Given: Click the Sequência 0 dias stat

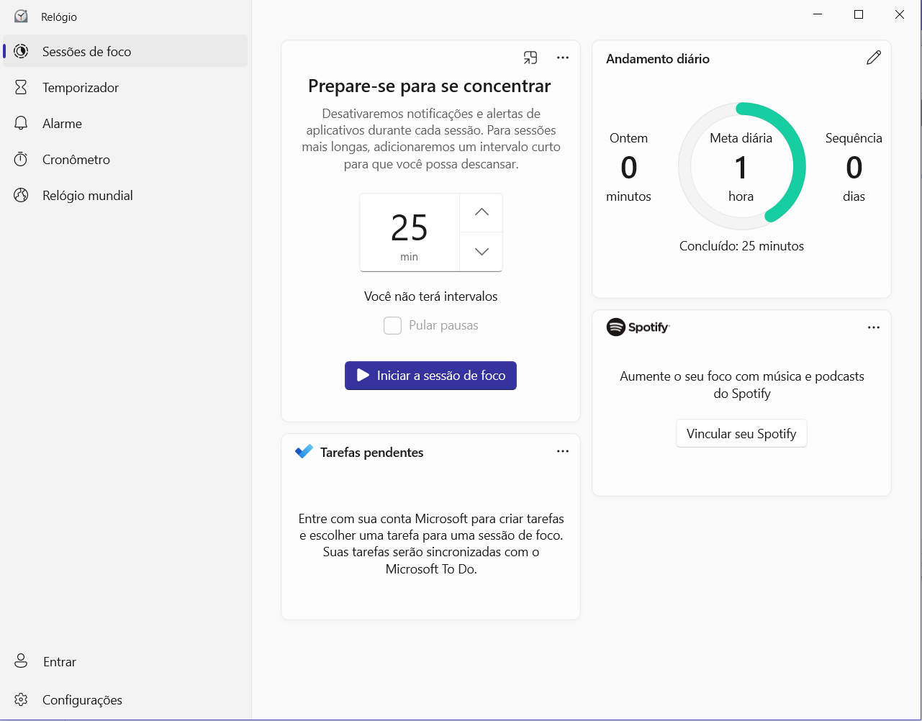Looking at the screenshot, I should 854,167.
